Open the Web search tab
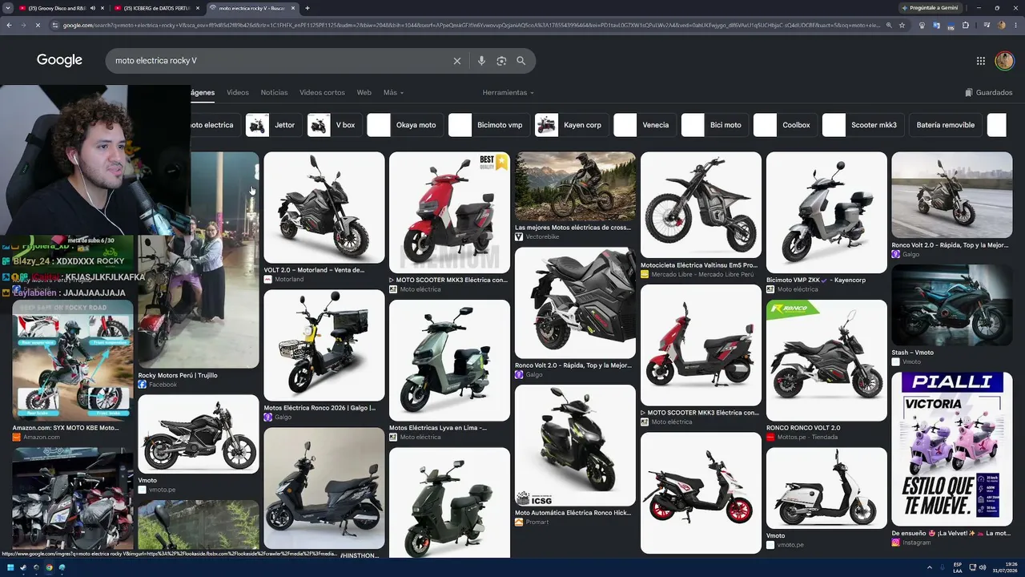1025x577 pixels. [364, 92]
